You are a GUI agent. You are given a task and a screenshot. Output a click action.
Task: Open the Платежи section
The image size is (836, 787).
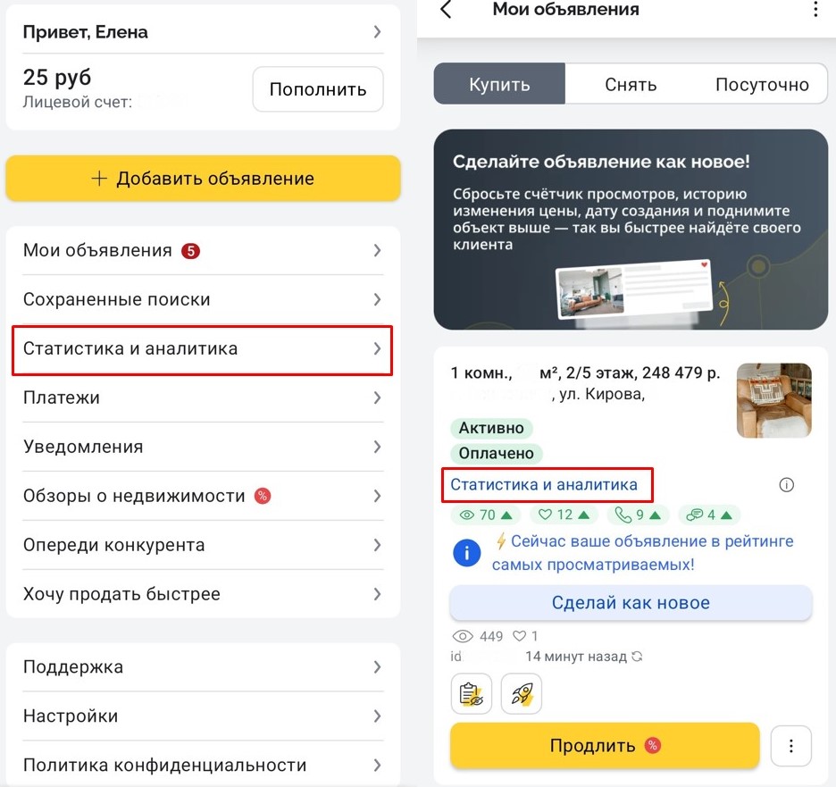pos(203,398)
